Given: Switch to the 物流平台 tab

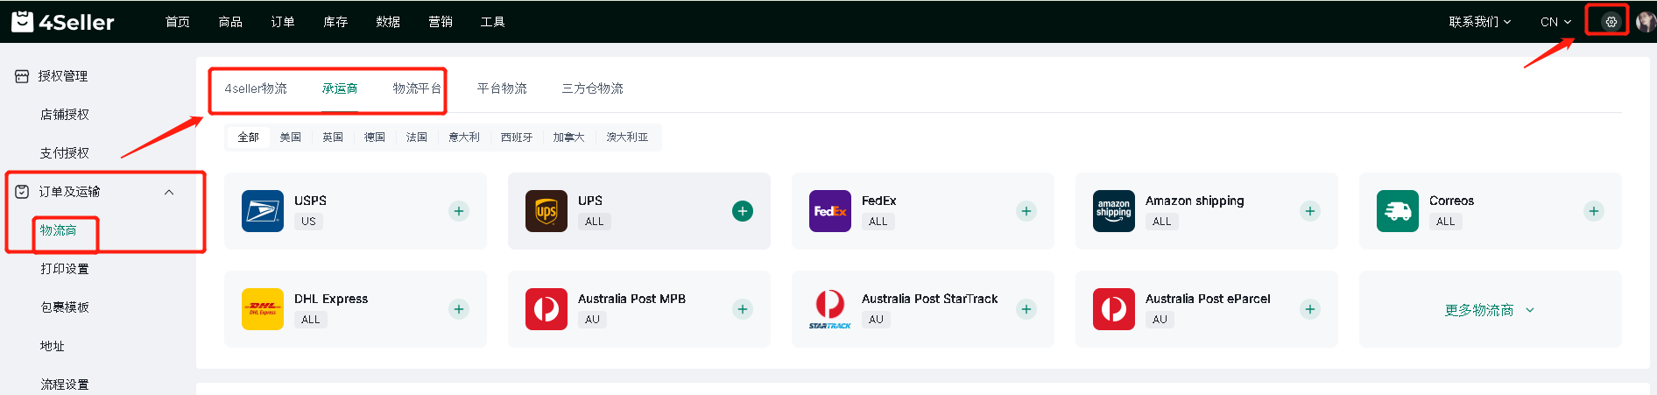Looking at the screenshot, I should 417,88.
